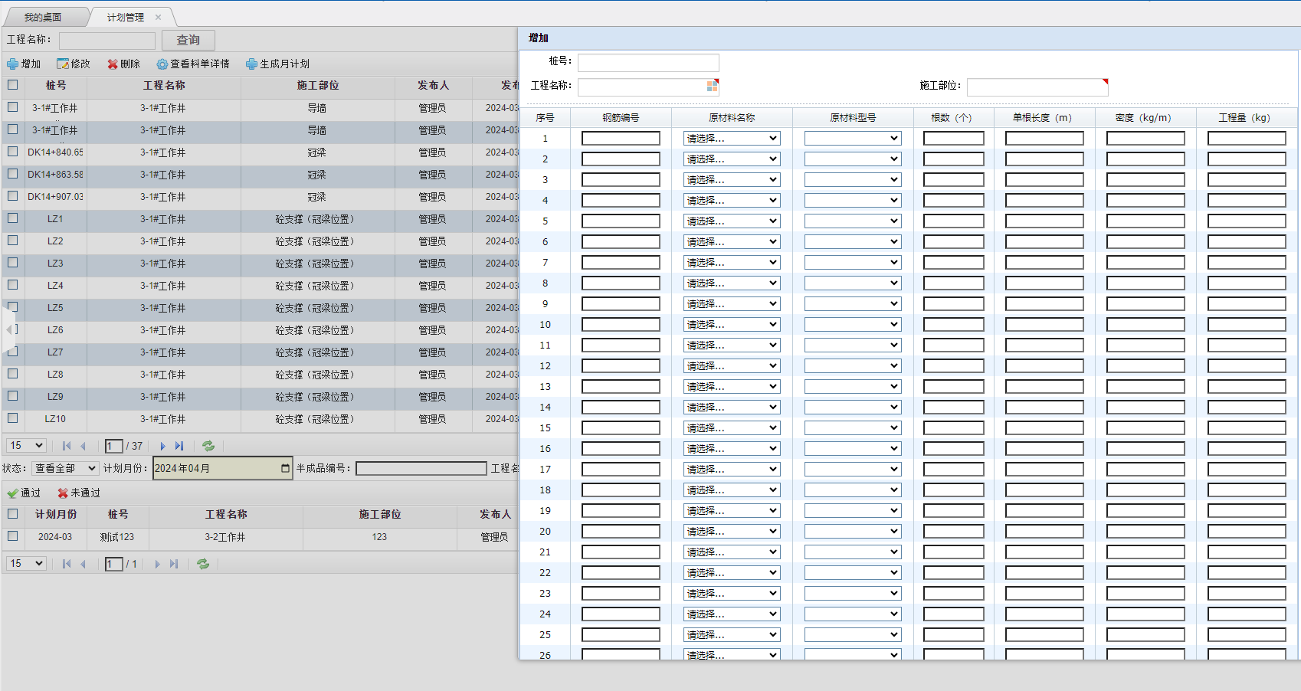Check the LZ1 row checkbox
1301x691 pixels.
(x=13, y=218)
